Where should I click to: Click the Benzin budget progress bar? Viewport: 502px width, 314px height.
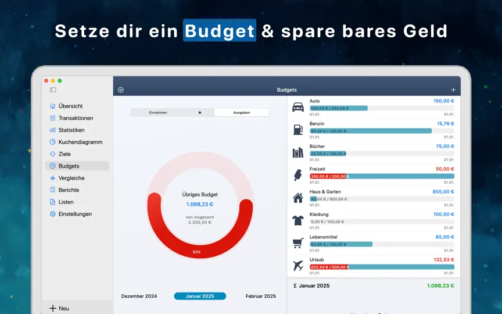382,131
